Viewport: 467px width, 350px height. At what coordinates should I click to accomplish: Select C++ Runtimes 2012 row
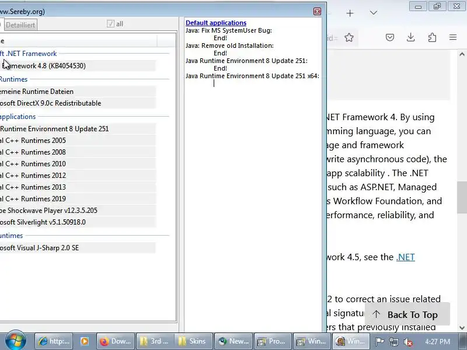(78, 176)
